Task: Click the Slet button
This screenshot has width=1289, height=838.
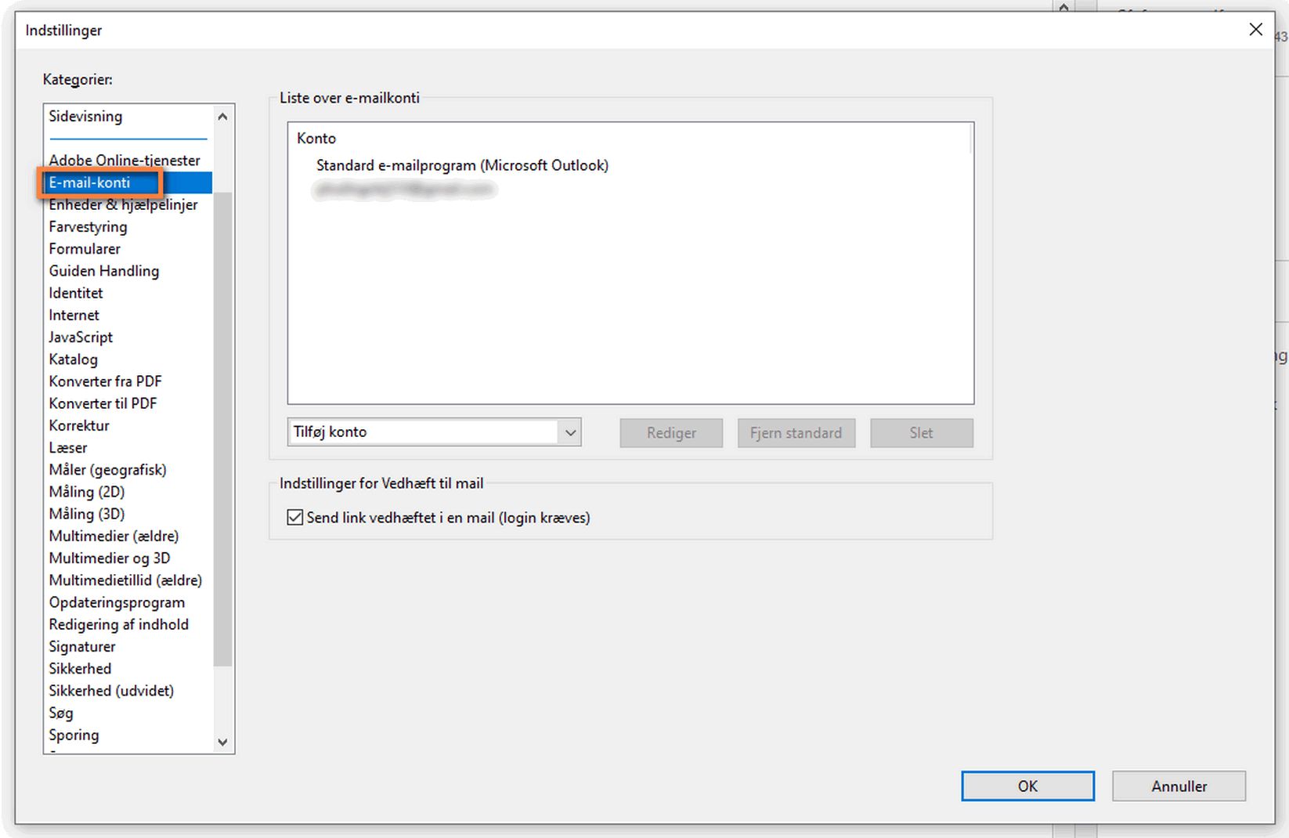Action: coord(921,433)
